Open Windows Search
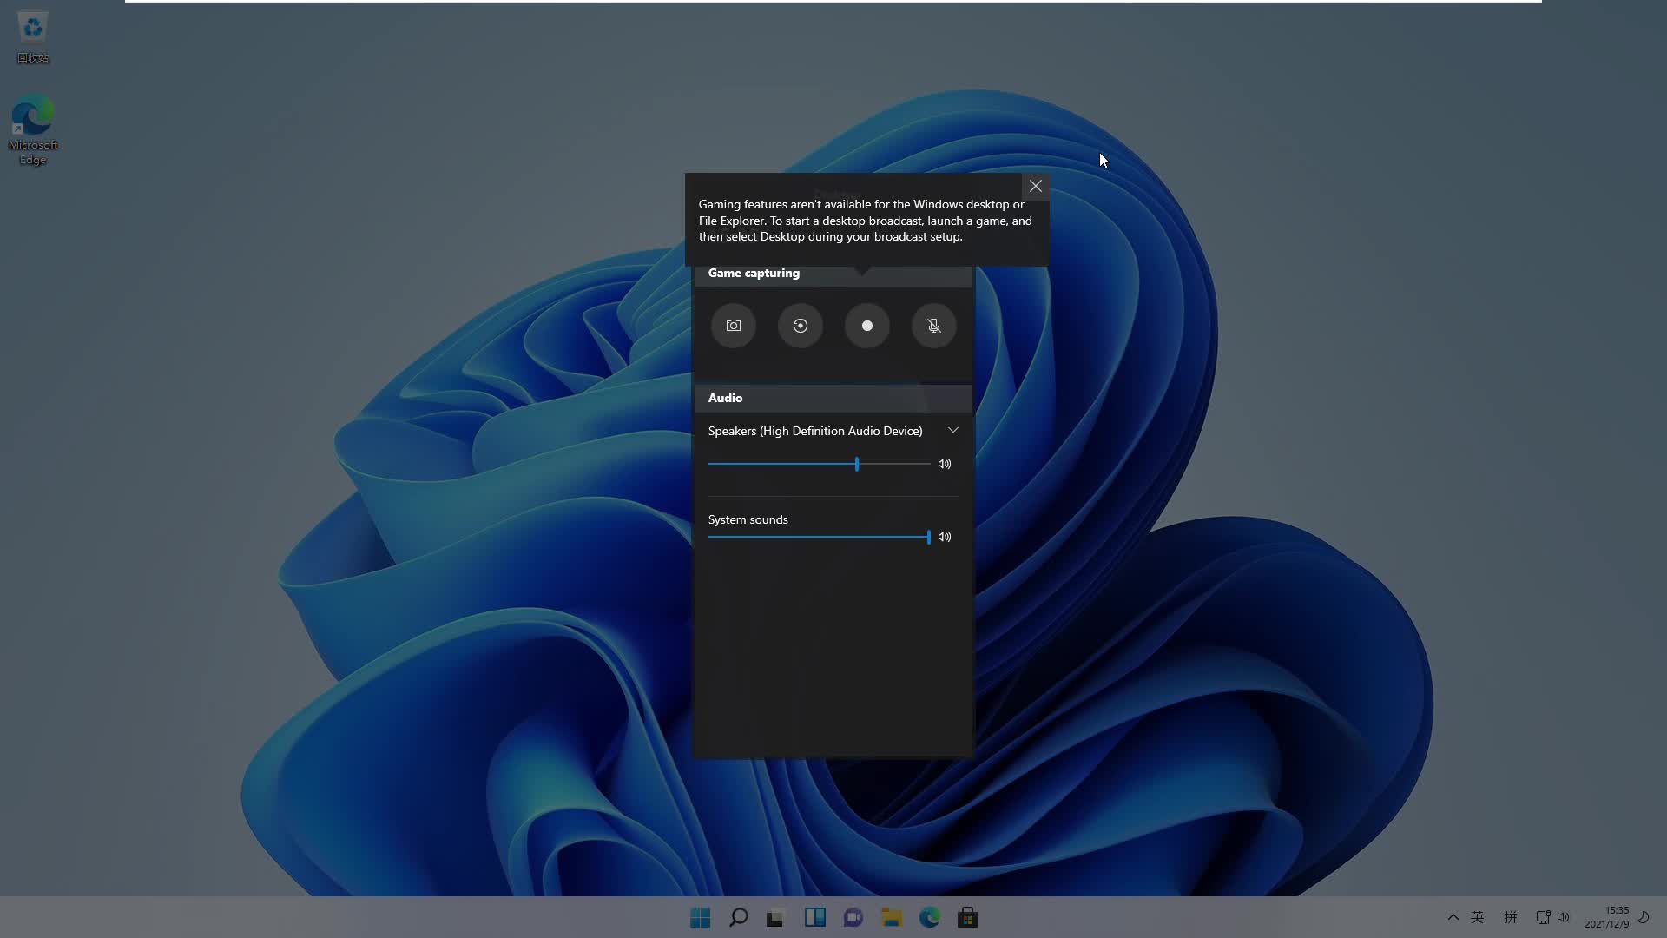The height and width of the screenshot is (938, 1667). click(x=738, y=916)
